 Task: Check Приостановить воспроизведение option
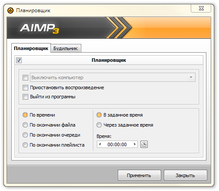pyautogui.click(x=25, y=87)
